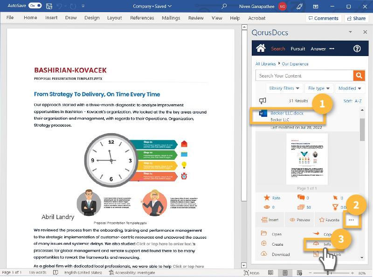Viewport: 373px width, 277px height.
Task: Click the search magnifier in title bar
Action: 224,6
